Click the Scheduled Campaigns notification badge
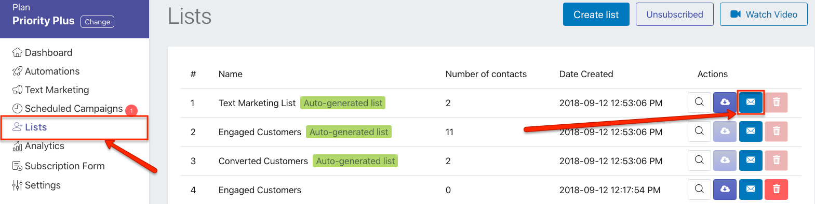This screenshot has height=204, width=815. tap(131, 110)
